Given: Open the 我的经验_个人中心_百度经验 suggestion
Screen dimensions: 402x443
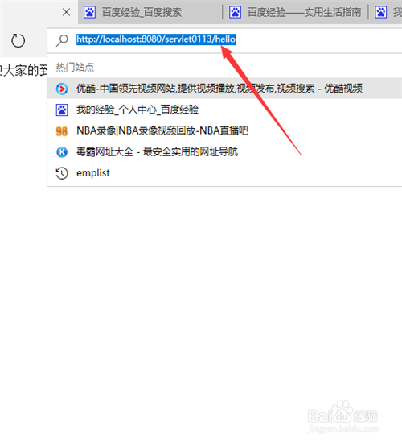Looking at the screenshot, I should [224, 110].
